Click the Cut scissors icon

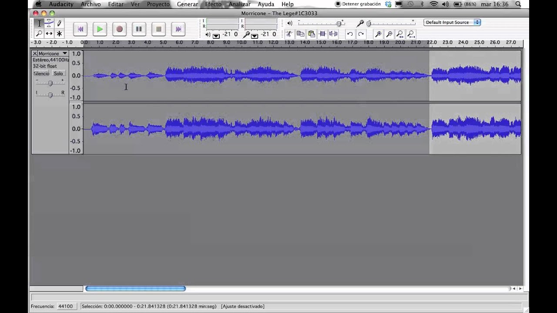[289, 34]
